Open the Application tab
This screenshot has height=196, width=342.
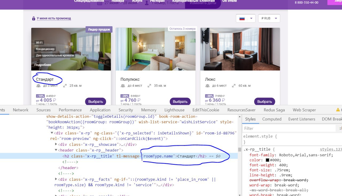[x=100, y=110]
